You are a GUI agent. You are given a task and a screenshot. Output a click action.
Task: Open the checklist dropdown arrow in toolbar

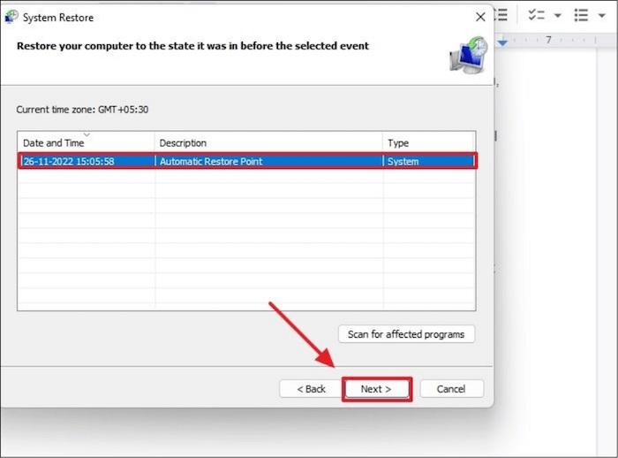click(x=557, y=15)
